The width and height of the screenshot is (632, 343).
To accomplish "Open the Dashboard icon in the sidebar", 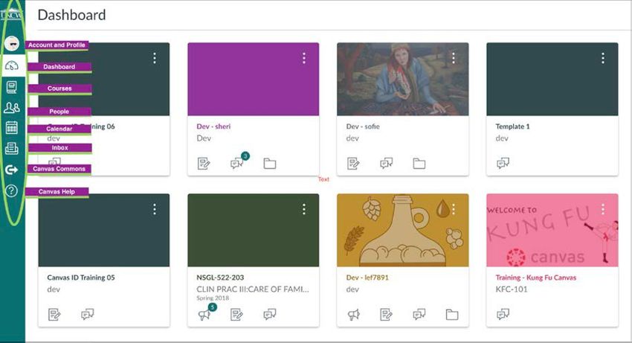I will [x=12, y=65].
